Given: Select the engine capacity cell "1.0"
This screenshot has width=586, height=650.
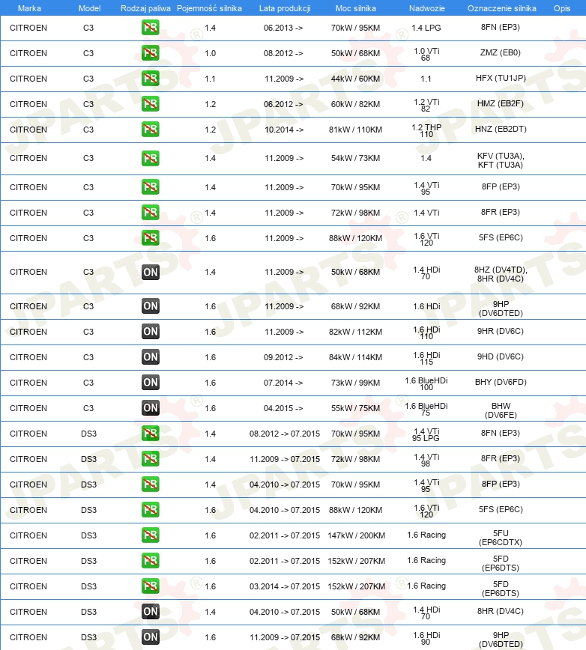Looking at the screenshot, I should tap(211, 53).
